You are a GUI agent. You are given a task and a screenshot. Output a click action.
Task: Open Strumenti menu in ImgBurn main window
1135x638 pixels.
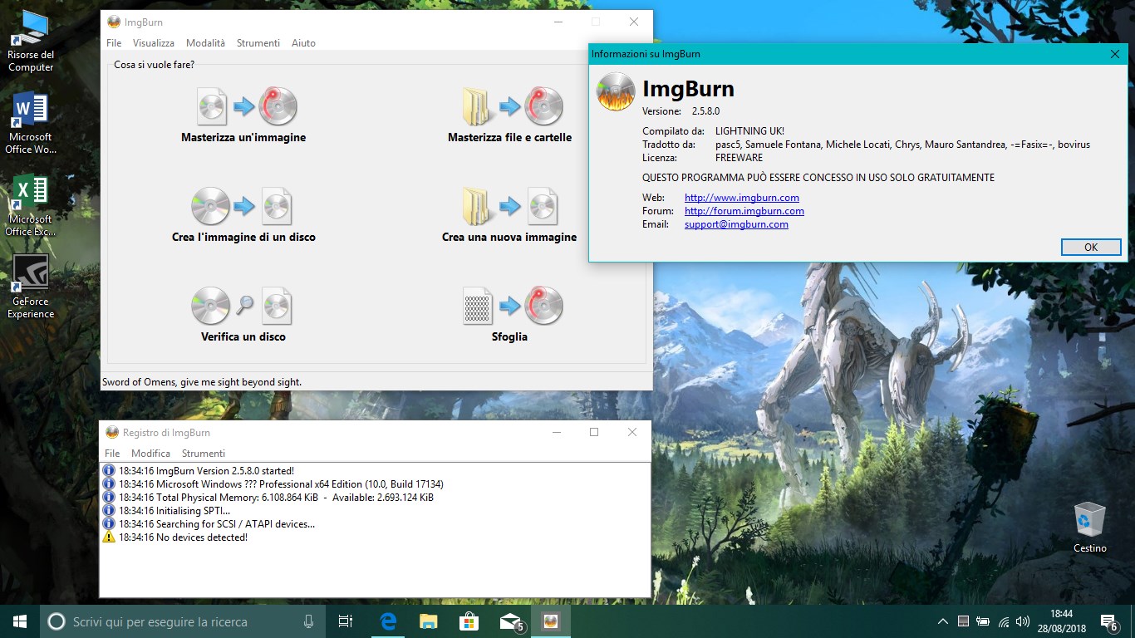coord(258,43)
